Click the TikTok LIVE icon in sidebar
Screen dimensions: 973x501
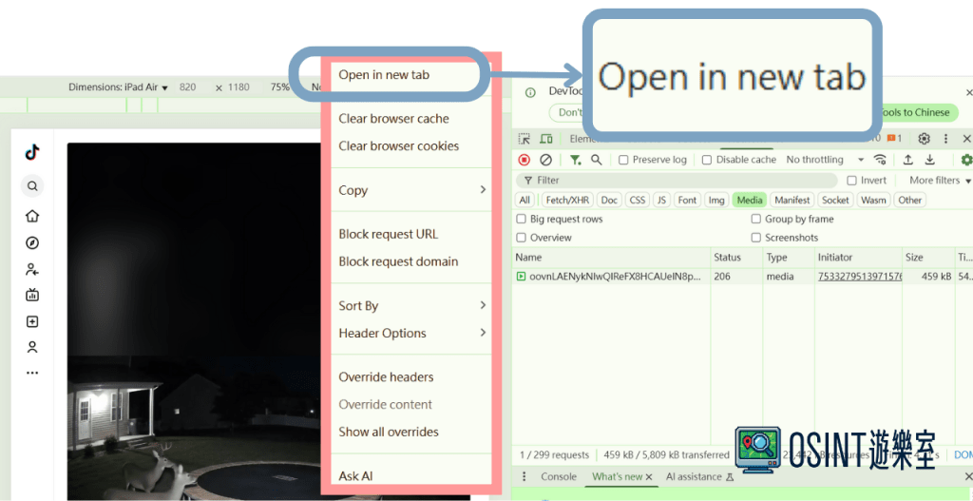pyautogui.click(x=32, y=295)
